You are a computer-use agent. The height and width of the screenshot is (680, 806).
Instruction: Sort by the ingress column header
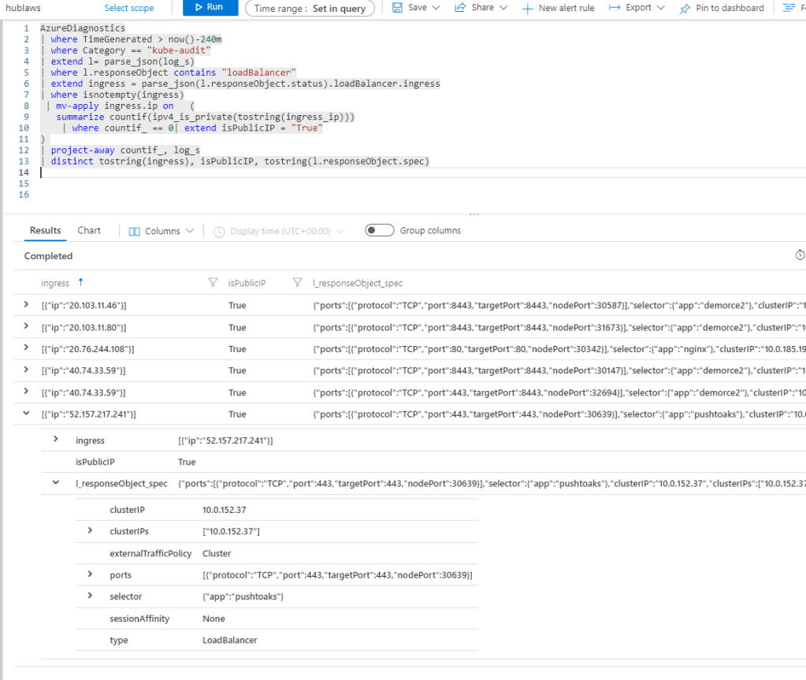click(x=55, y=283)
